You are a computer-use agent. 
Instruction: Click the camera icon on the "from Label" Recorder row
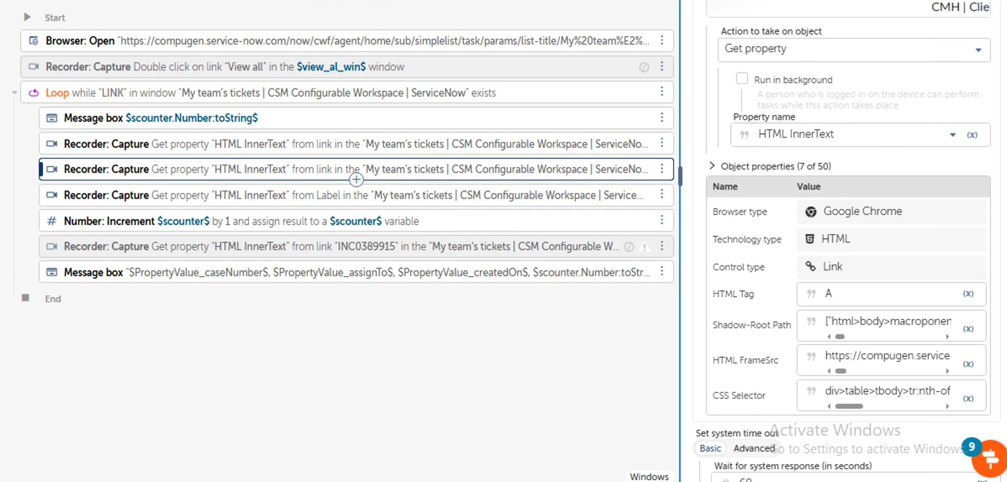(52, 195)
